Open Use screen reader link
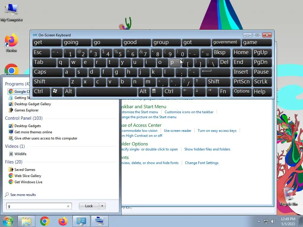This screenshot has height=227, width=303. pos(178,131)
